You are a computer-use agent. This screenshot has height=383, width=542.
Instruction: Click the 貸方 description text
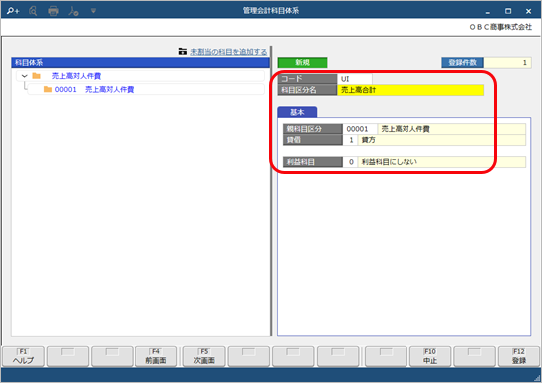[368, 140]
